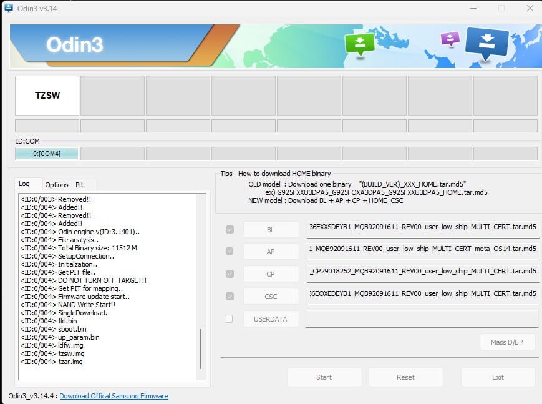Screen dimensions: 542x404
Task: Click the CSC file path field
Action: (x=422, y=296)
